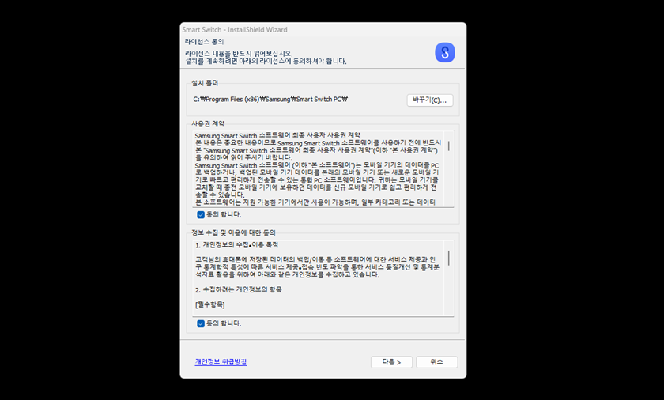The height and width of the screenshot is (400, 664).
Task: Click the 정보 수집 및 이용에 대한 동의 label
Action: 233,232
